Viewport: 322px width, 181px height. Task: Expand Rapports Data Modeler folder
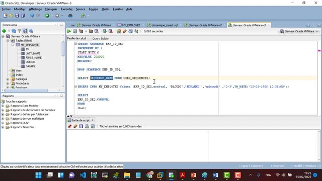point(3,106)
